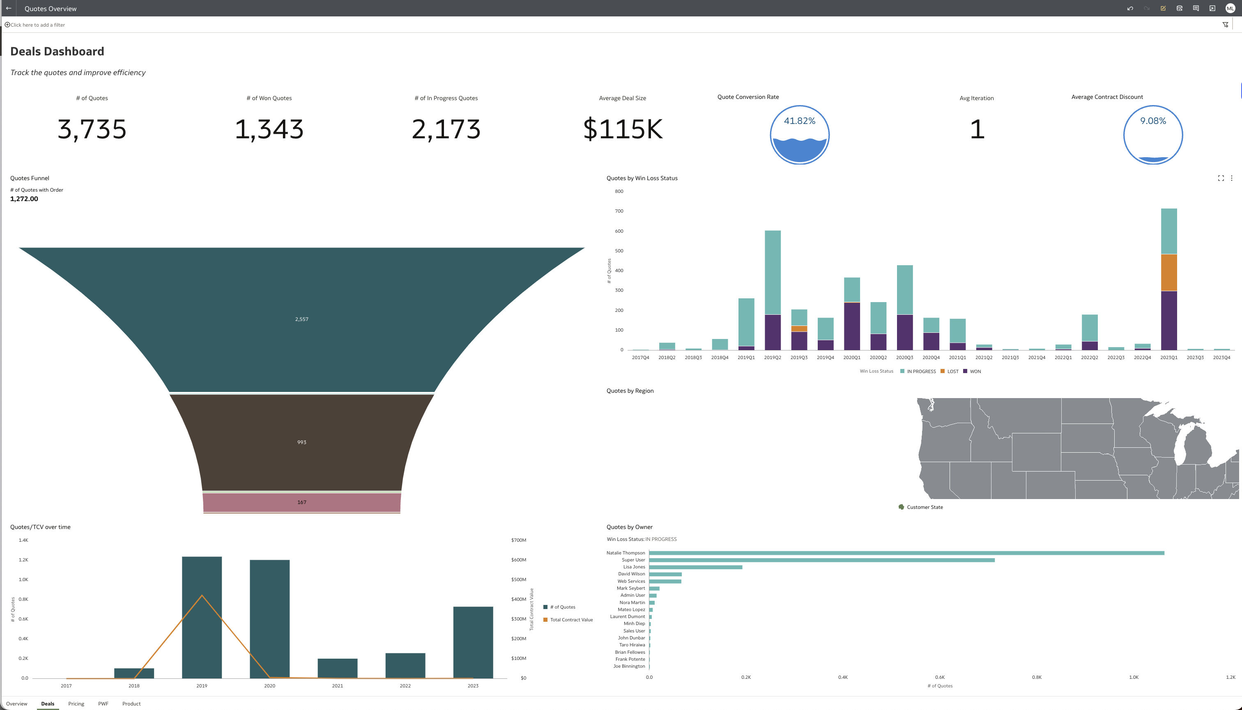Click the Total Contract Value legend swatch
This screenshot has height=710, width=1242.
[x=545, y=620]
